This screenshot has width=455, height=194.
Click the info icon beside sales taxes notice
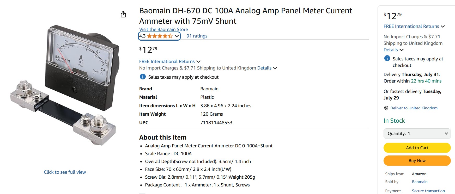(x=143, y=77)
